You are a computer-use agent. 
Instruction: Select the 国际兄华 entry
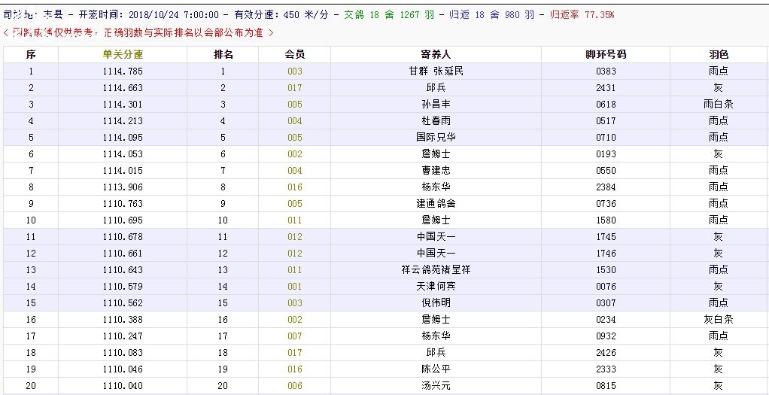[x=435, y=138]
